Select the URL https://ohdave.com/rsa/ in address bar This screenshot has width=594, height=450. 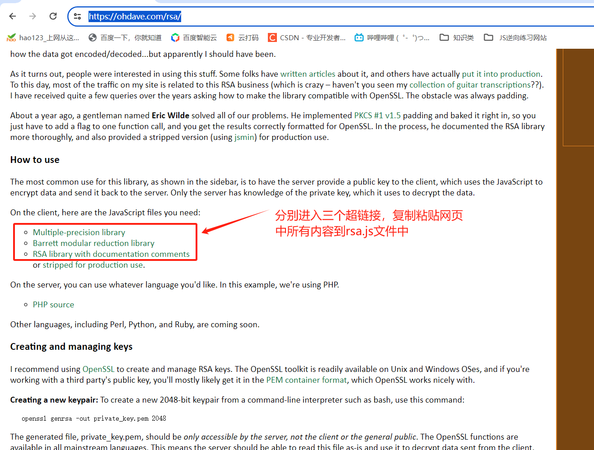[135, 17]
